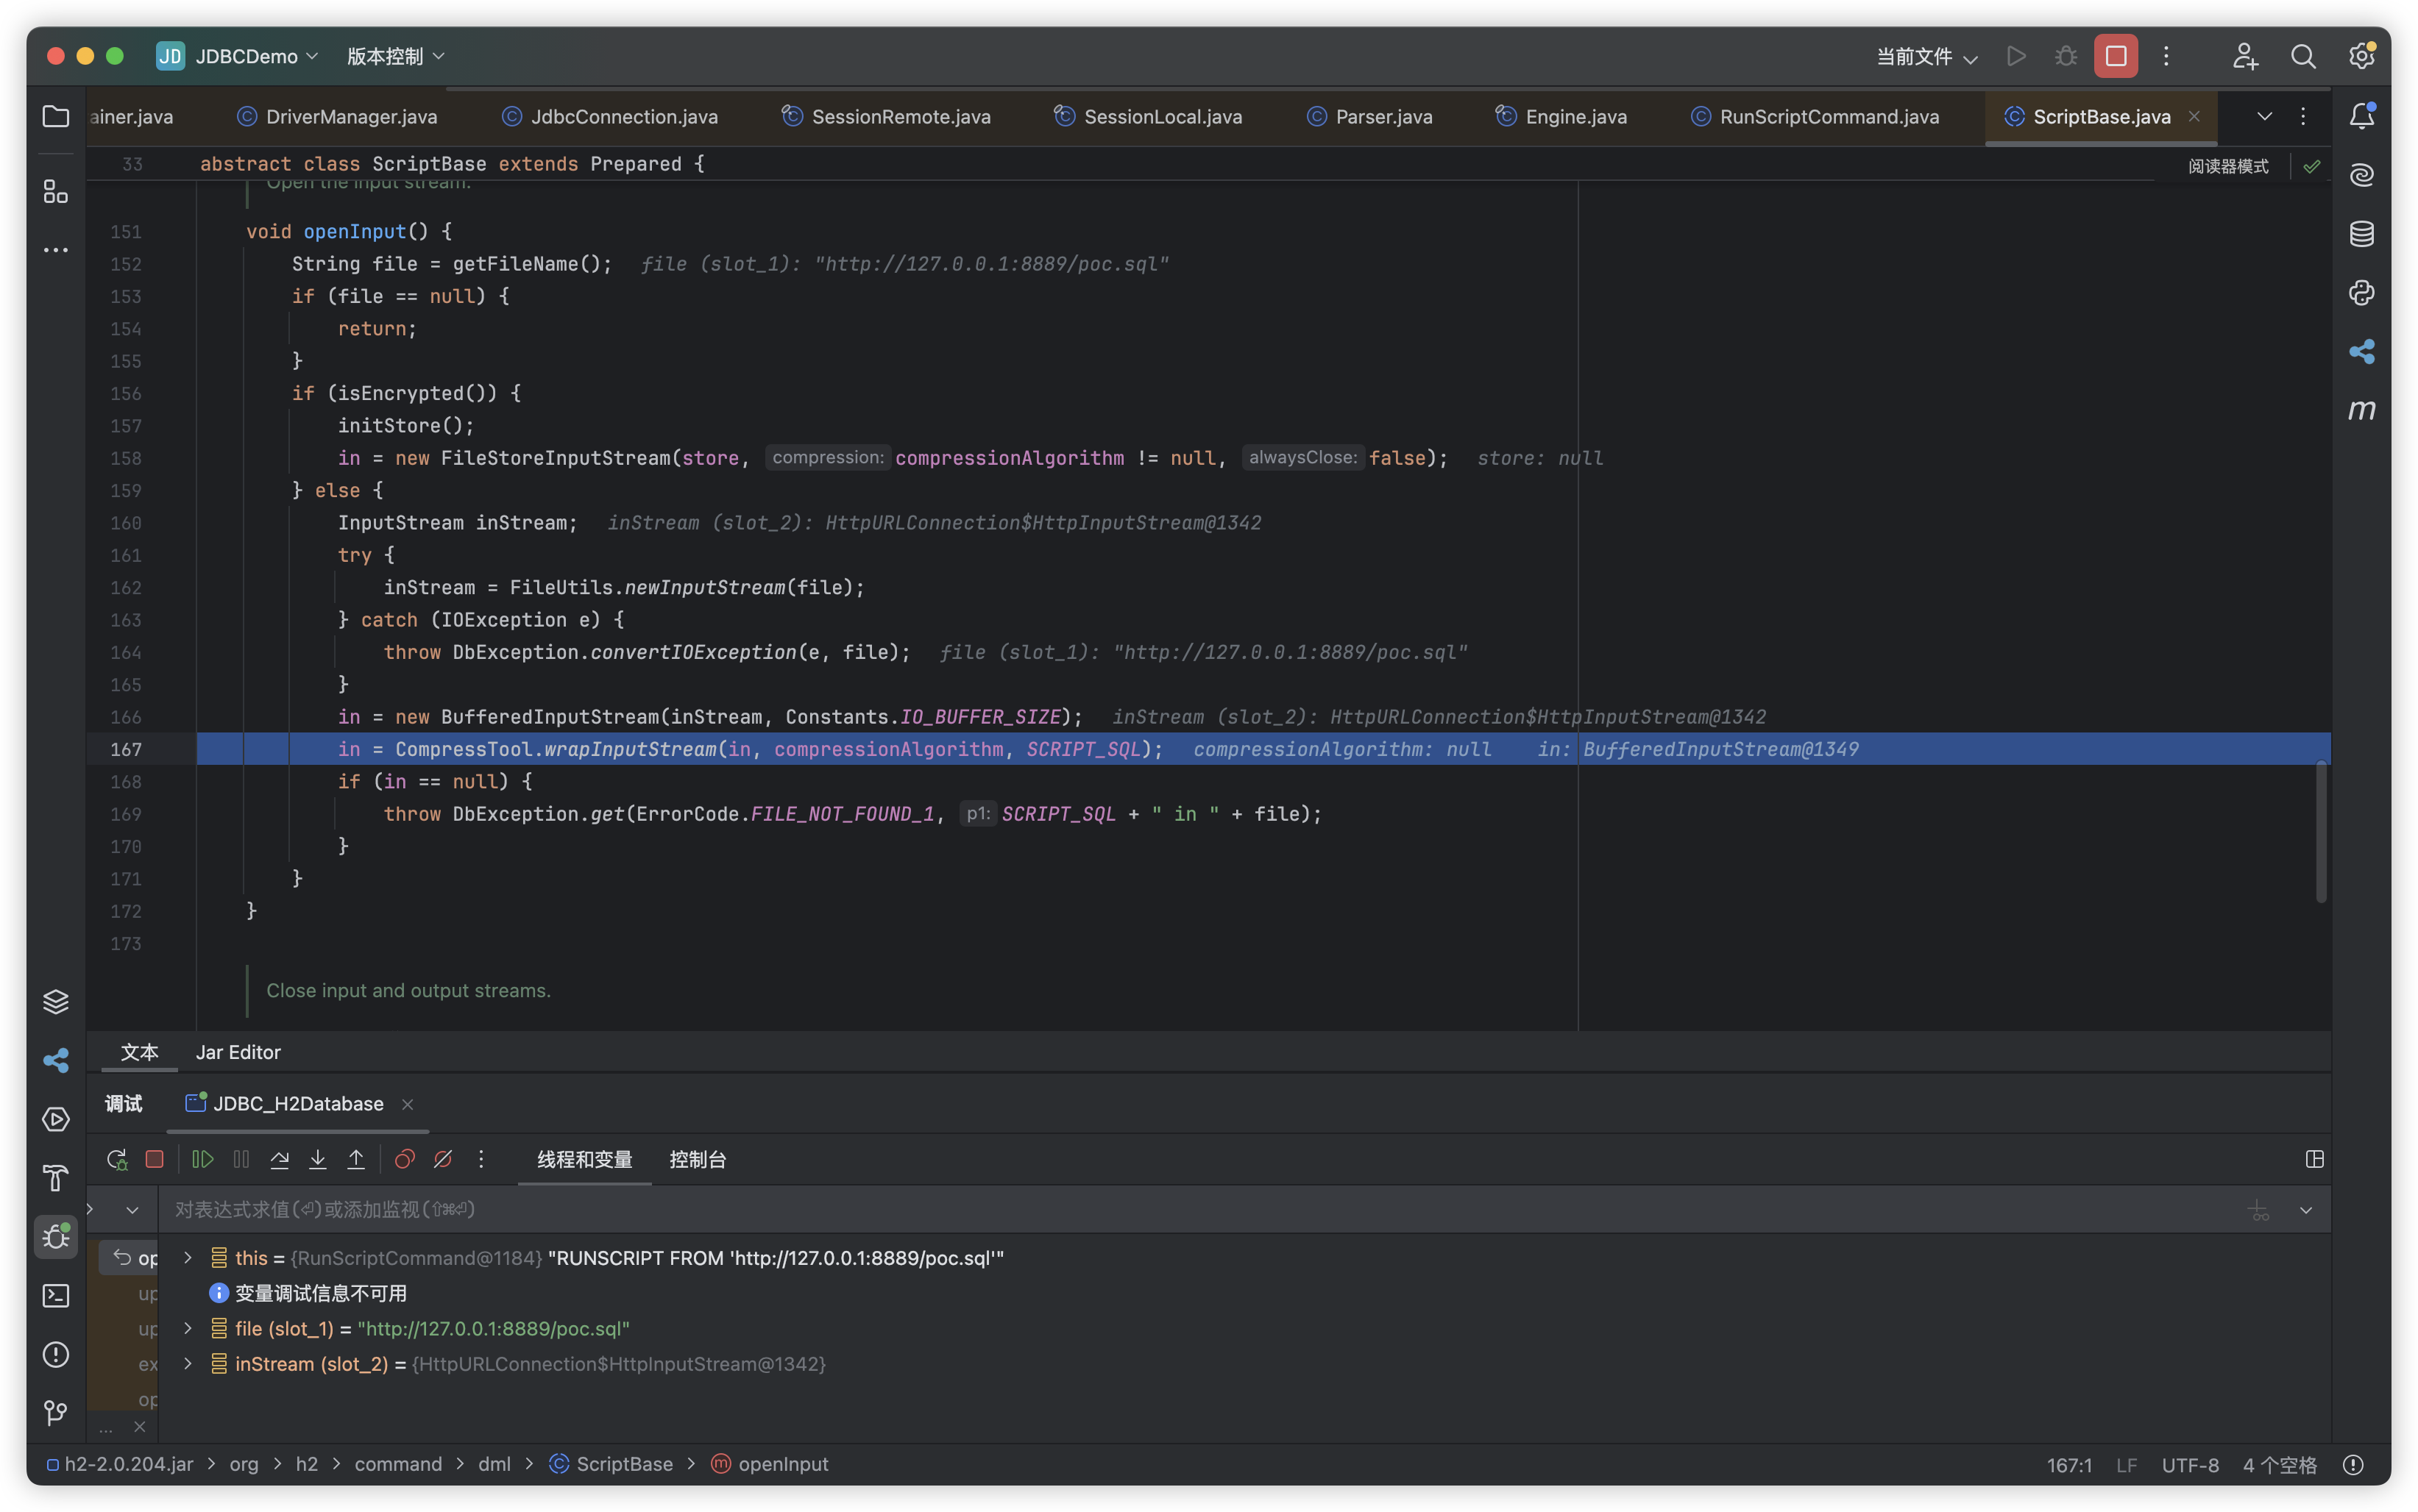2418x1512 pixels.
Task: Open the Maven tool window
Action: point(2362,409)
